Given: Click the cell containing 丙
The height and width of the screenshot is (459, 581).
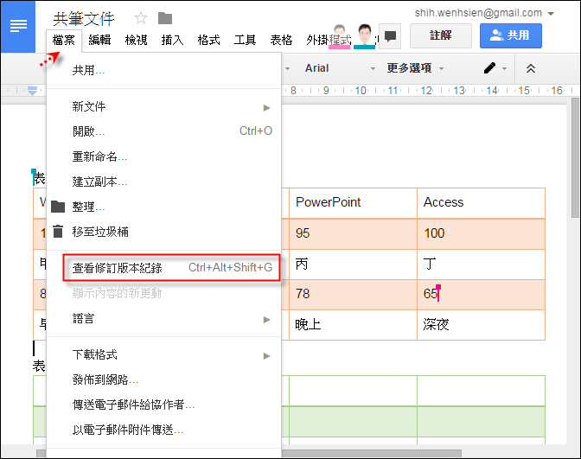Looking at the screenshot, I should [x=353, y=265].
